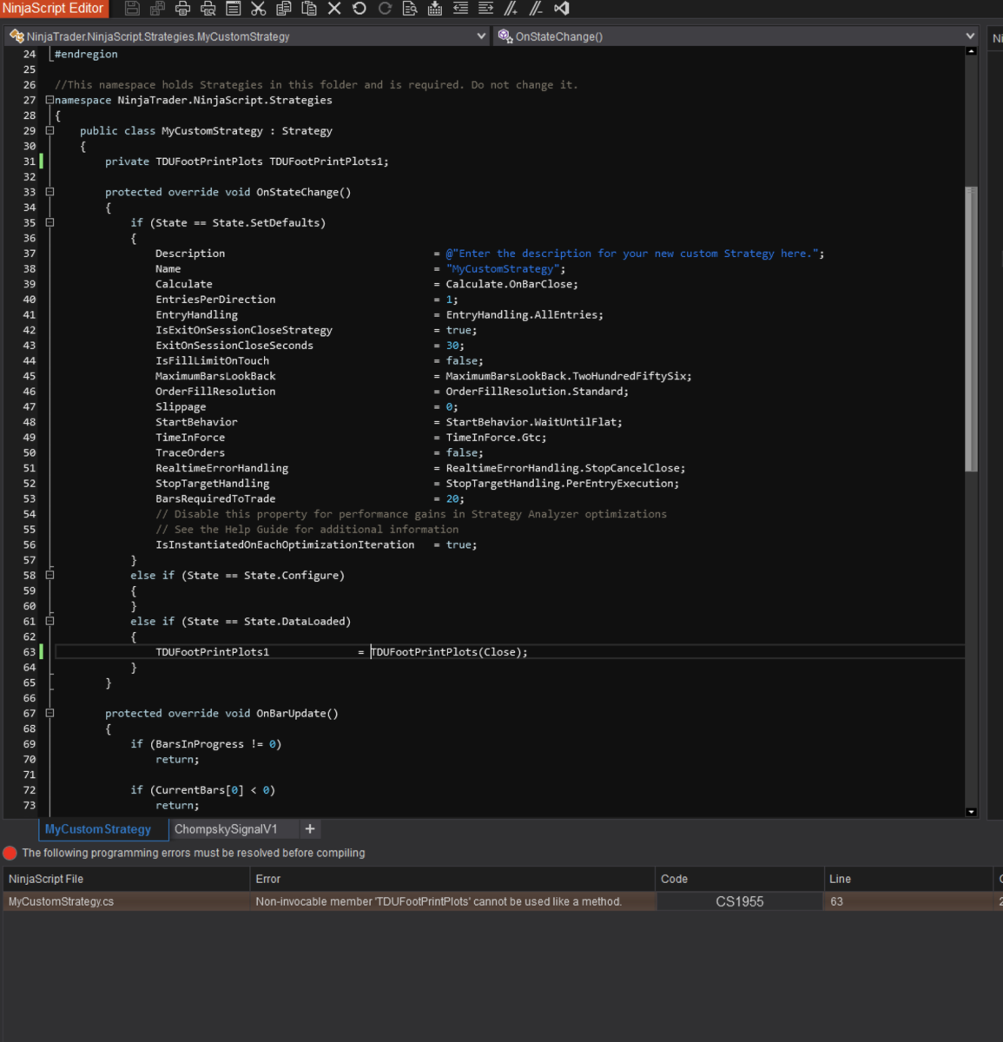Select the NinjaScript Editor title tab
The height and width of the screenshot is (1042, 1003).
53,9
